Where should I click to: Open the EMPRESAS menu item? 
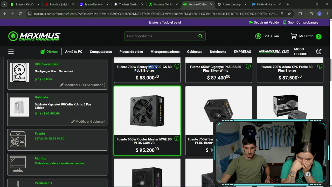click(x=242, y=52)
